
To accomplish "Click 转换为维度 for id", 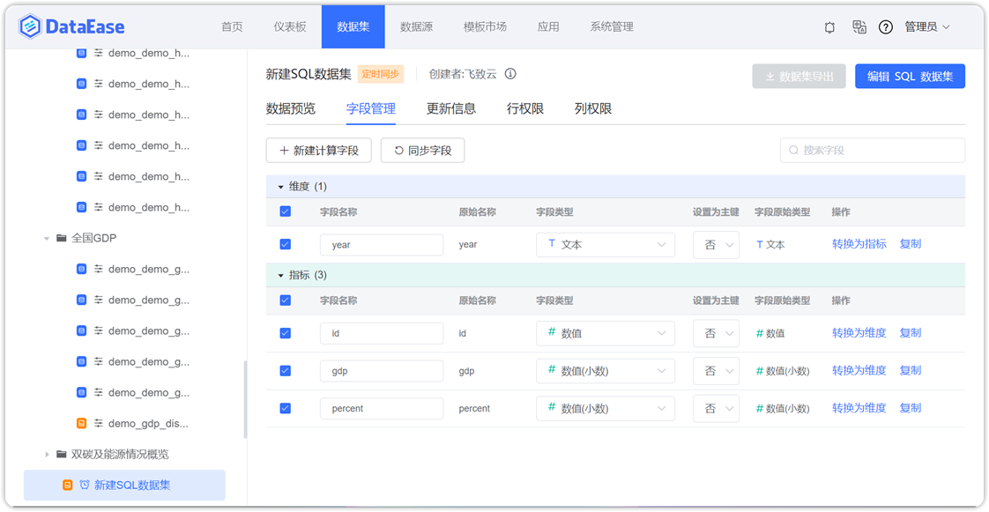I will 859,333.
